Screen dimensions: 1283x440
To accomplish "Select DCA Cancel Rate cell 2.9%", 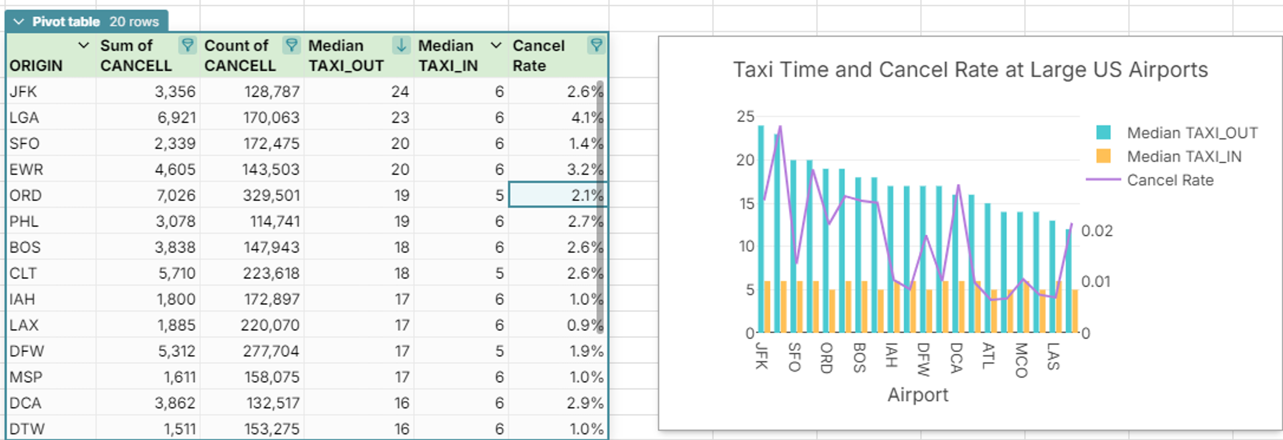I will pos(558,402).
